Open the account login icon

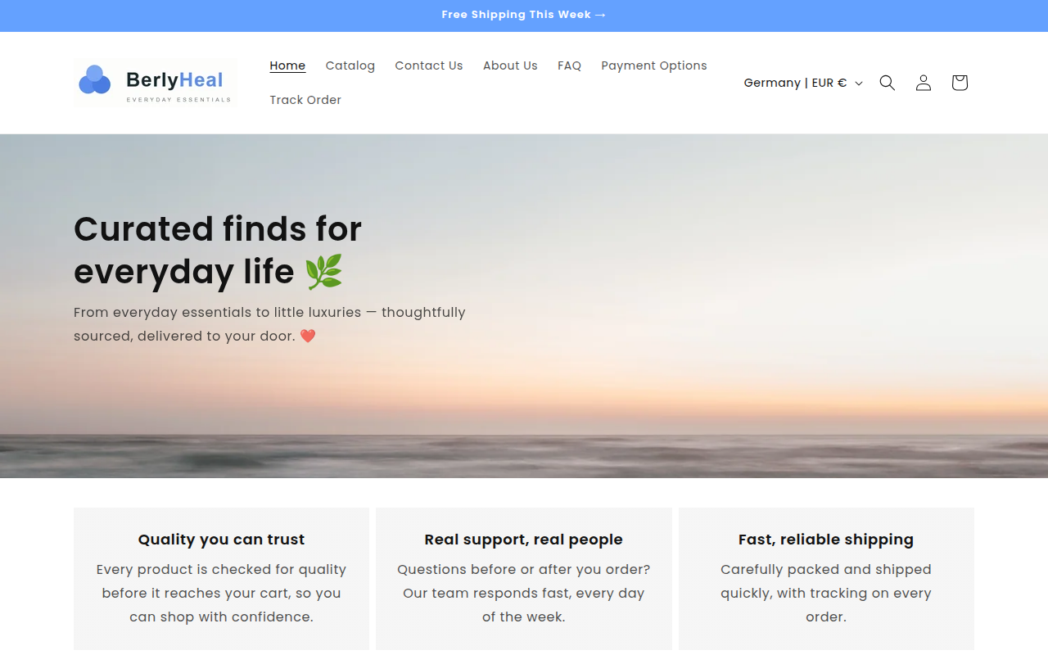pyautogui.click(x=924, y=83)
